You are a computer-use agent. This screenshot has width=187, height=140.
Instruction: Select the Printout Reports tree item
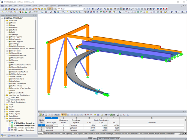[x=14, y=114]
